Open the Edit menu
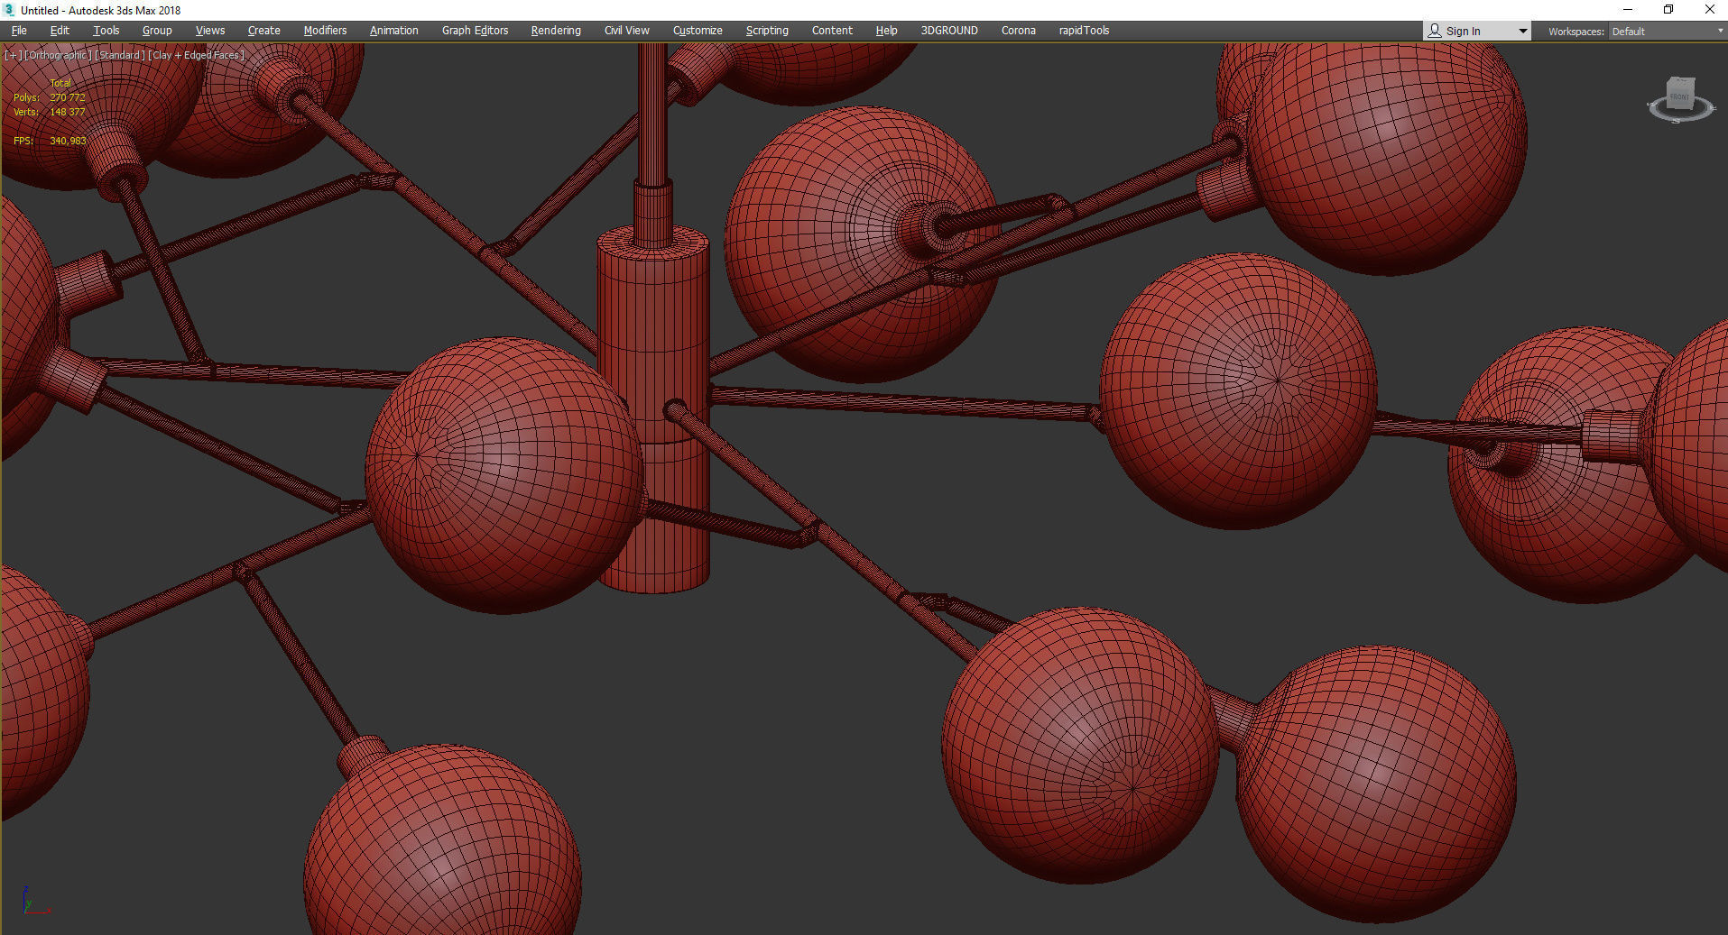 pos(60,31)
